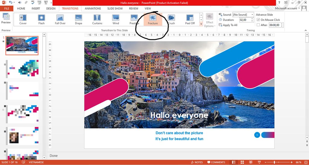Select the Fracture transition
Image resolution: width=309 pixels, height=165 pixels.
coord(153,20)
